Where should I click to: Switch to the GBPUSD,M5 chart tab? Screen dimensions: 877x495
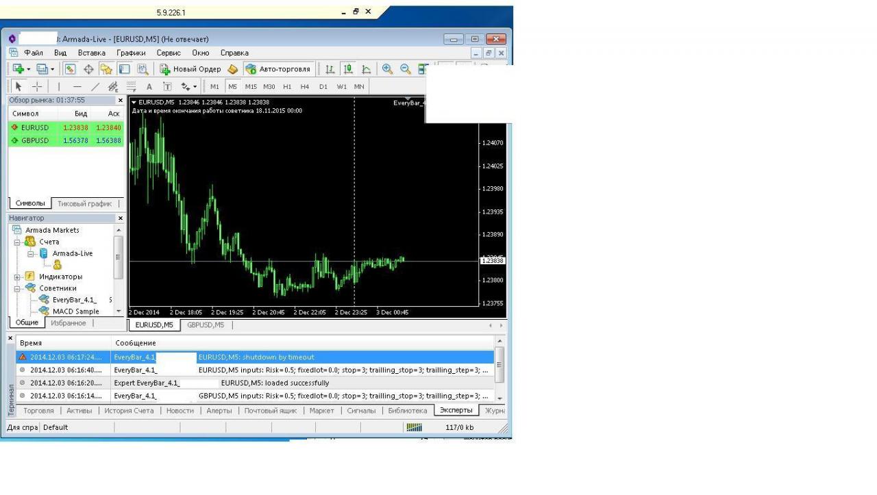point(206,325)
